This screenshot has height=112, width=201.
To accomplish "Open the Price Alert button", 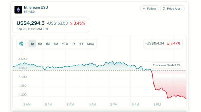I will click(172, 9).
